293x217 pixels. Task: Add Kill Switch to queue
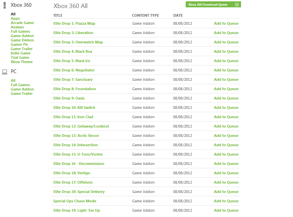[226, 107]
